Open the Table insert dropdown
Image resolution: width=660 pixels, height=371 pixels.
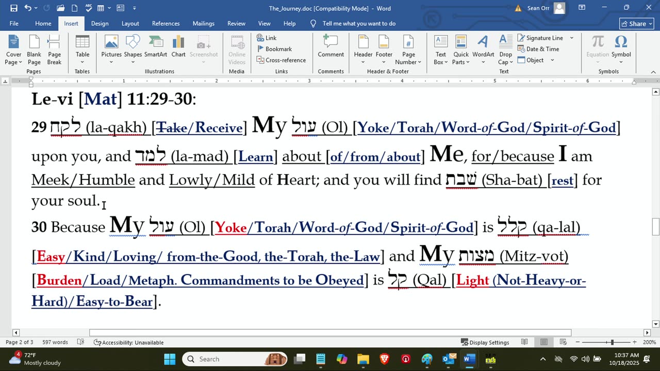pos(82,50)
